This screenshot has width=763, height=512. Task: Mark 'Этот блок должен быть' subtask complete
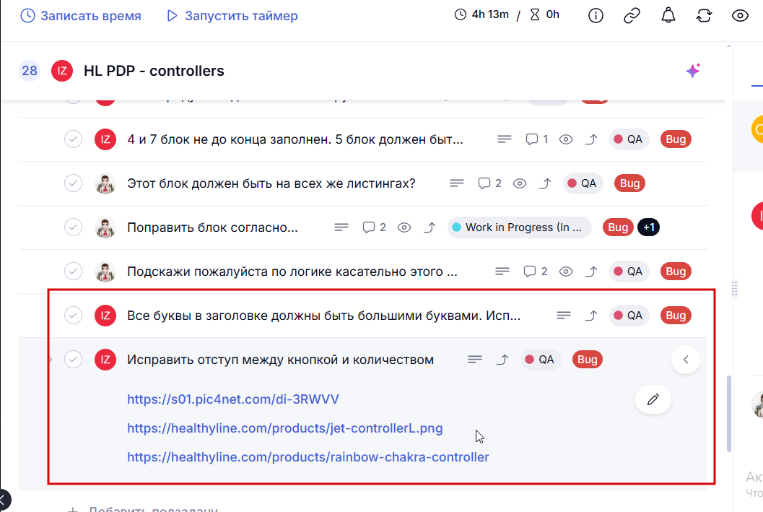73,183
